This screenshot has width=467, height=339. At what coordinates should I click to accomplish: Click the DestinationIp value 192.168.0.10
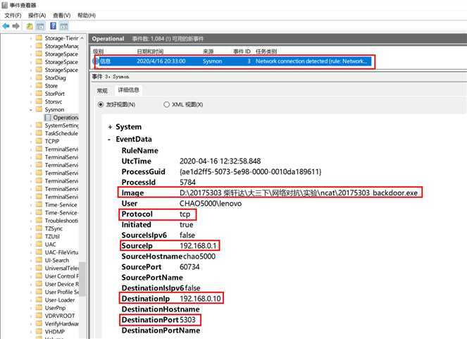(x=200, y=299)
